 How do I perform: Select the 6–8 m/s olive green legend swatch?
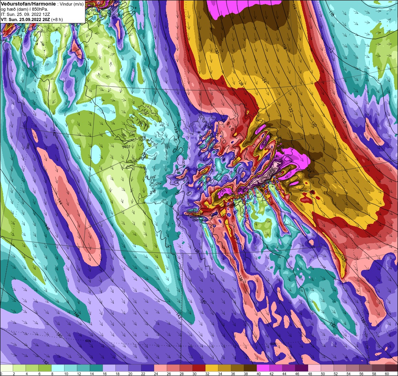[45, 368]
